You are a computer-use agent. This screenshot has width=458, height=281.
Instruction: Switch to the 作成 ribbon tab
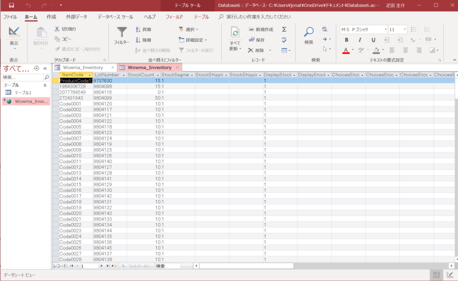tap(51, 17)
